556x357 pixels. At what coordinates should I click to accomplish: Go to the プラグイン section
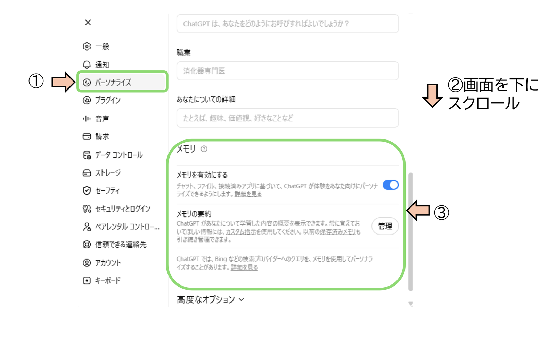[108, 100]
